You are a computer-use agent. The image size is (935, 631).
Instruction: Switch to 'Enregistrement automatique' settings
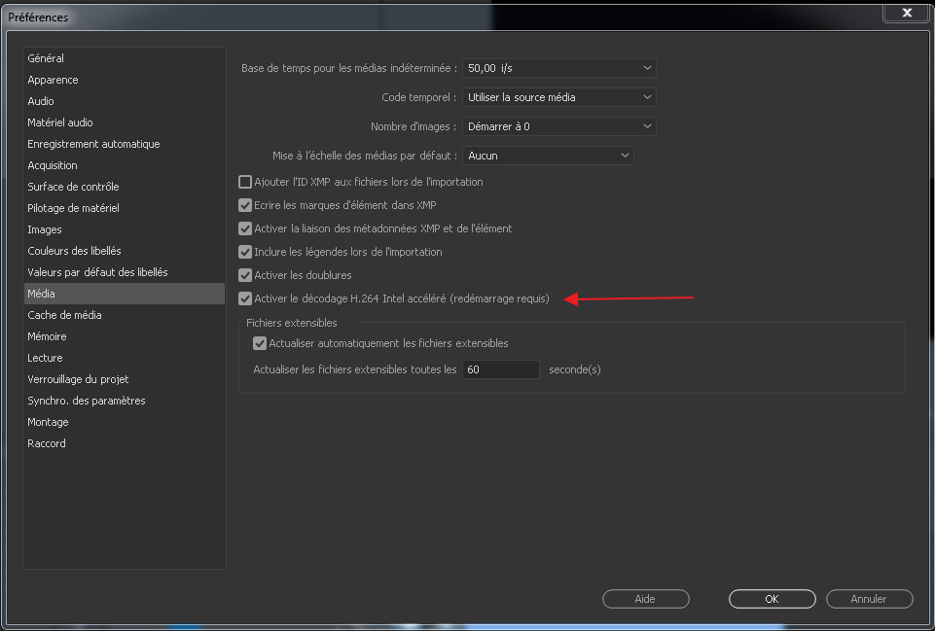(x=93, y=144)
